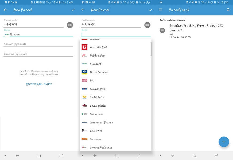Choose Colissimo courier option
Viewport: 233px width, 160px height.
(116, 139)
